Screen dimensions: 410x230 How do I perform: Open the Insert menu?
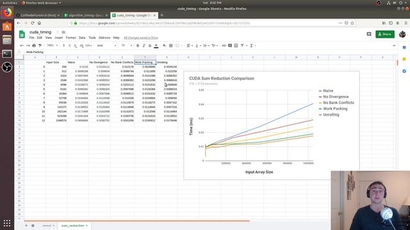[59, 38]
